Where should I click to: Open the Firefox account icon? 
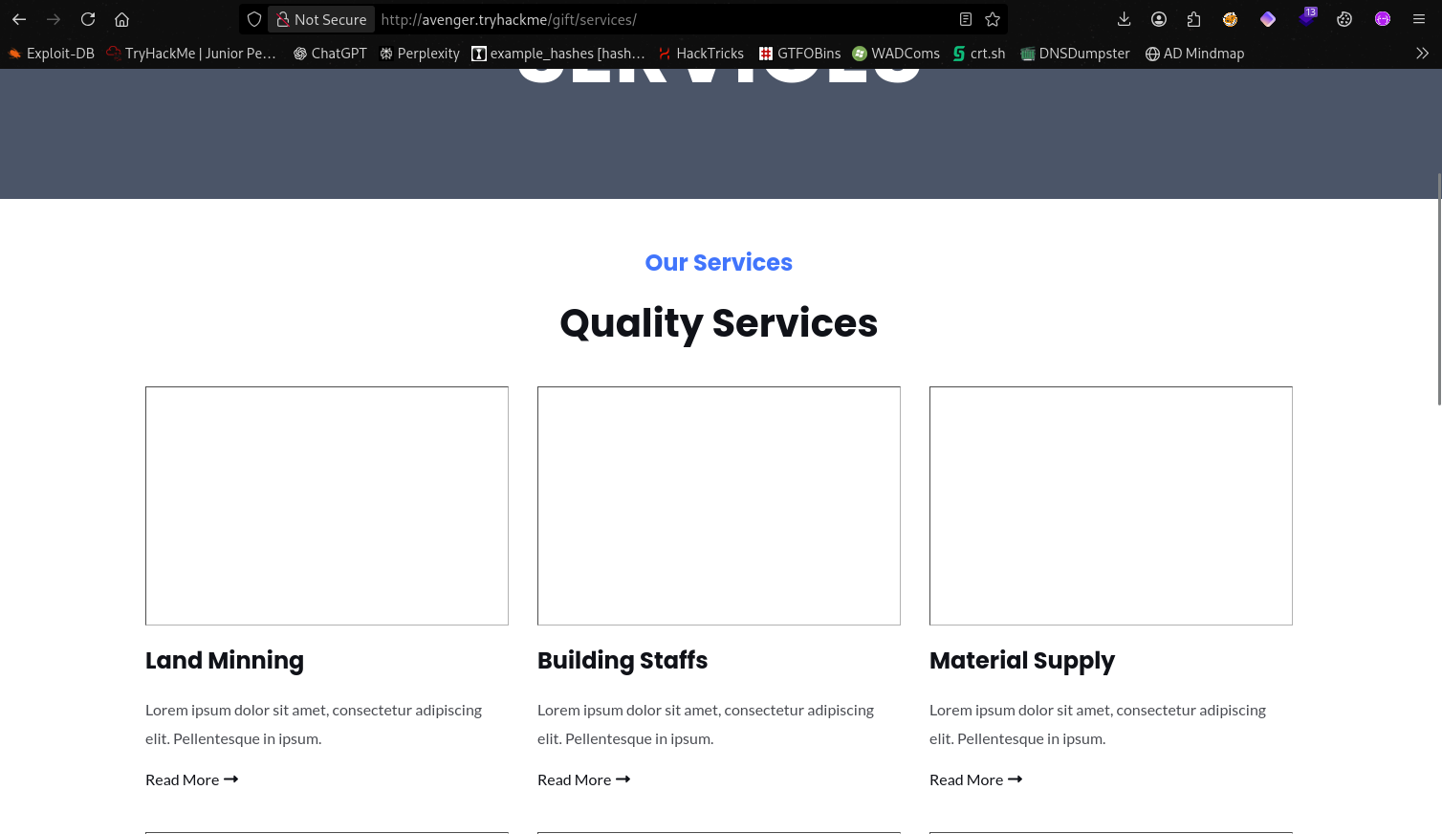pos(1159,19)
